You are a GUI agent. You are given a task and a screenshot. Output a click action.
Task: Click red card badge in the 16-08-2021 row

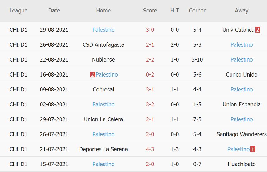click(x=92, y=75)
